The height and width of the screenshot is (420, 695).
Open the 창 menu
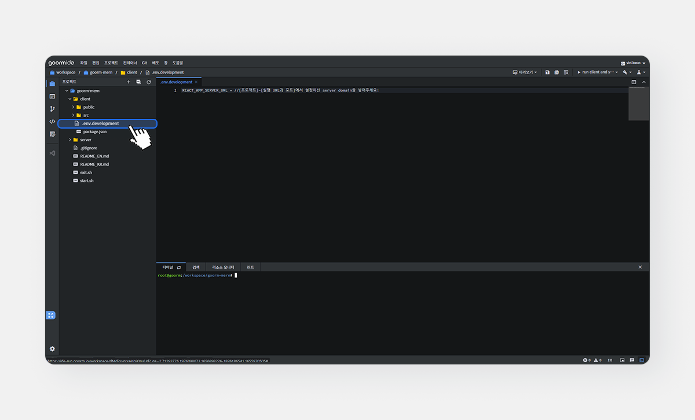click(x=166, y=63)
